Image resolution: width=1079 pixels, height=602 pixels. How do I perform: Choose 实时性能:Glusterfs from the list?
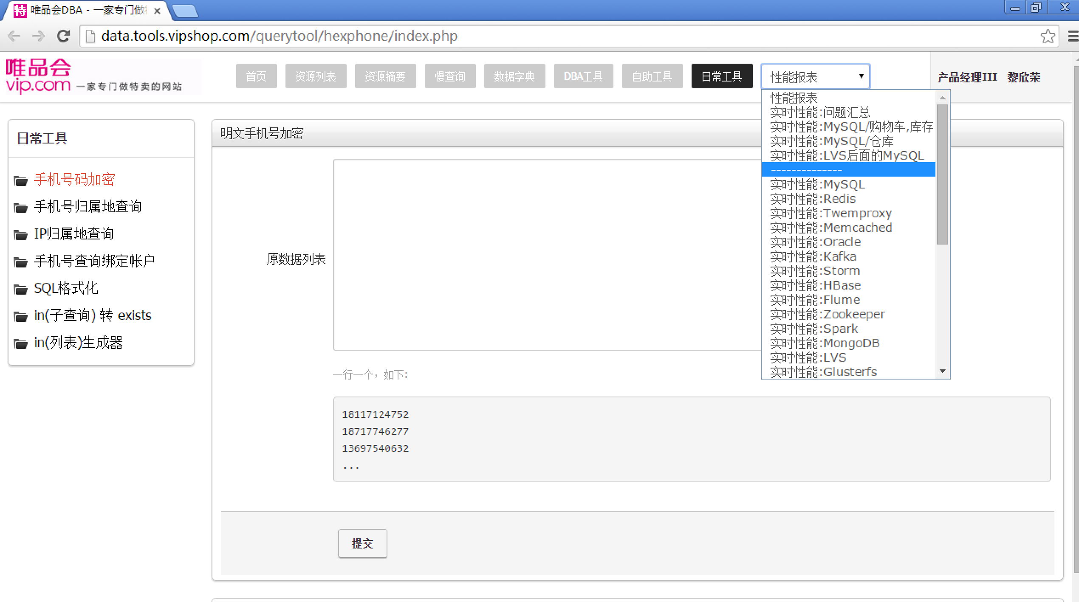coord(848,371)
